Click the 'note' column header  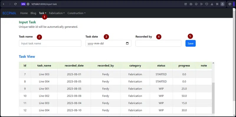pyautogui.click(x=204, y=66)
